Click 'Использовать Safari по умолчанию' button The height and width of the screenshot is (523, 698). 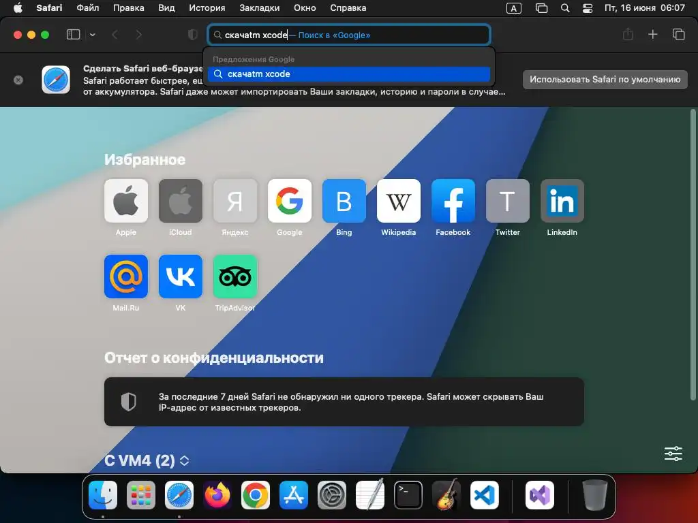[x=605, y=80]
